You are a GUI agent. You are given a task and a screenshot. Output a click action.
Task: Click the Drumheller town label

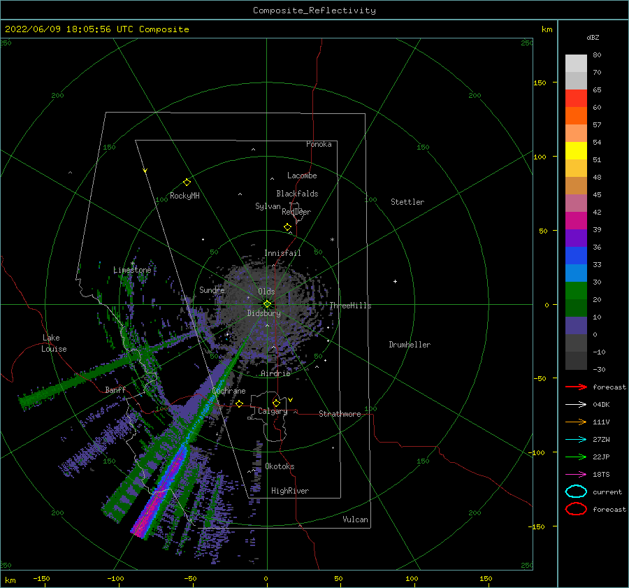tap(410, 345)
